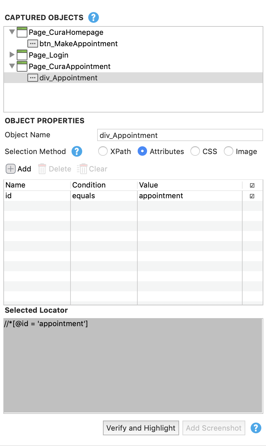
Task: Expand the Page_Login tree node
Action: point(12,55)
